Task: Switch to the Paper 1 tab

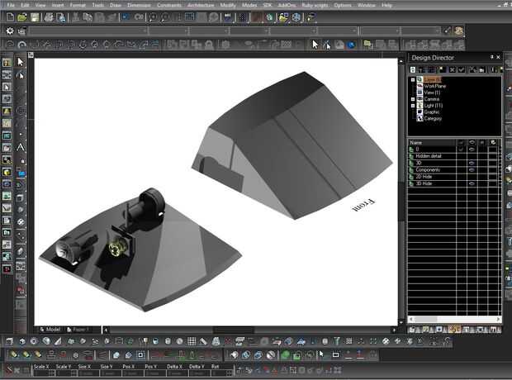Action: [x=78, y=330]
